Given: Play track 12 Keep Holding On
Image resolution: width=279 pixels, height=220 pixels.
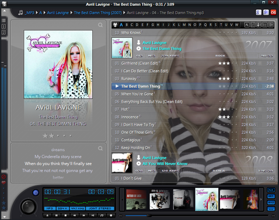Looking at the screenshot, I should 193,148.
